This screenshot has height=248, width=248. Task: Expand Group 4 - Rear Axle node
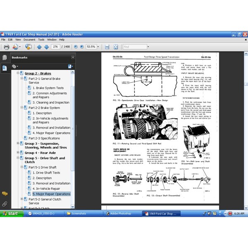pyautogui.click(x=18, y=153)
